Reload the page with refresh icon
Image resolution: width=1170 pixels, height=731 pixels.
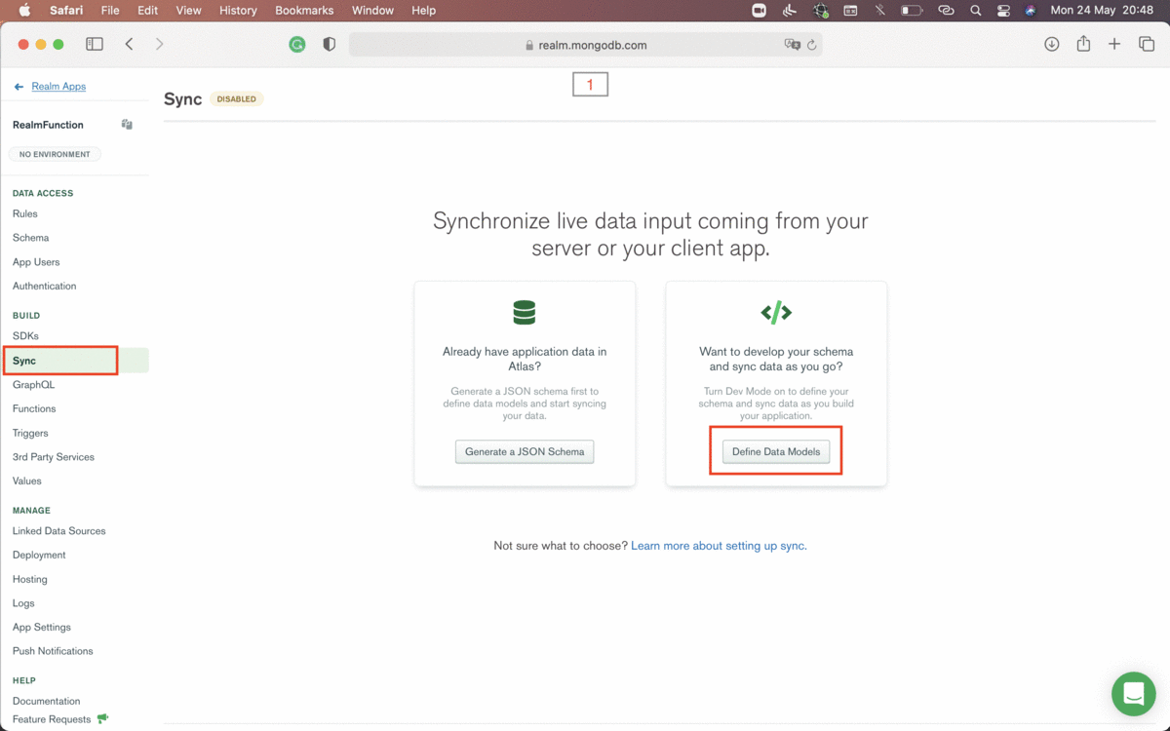[x=812, y=45]
